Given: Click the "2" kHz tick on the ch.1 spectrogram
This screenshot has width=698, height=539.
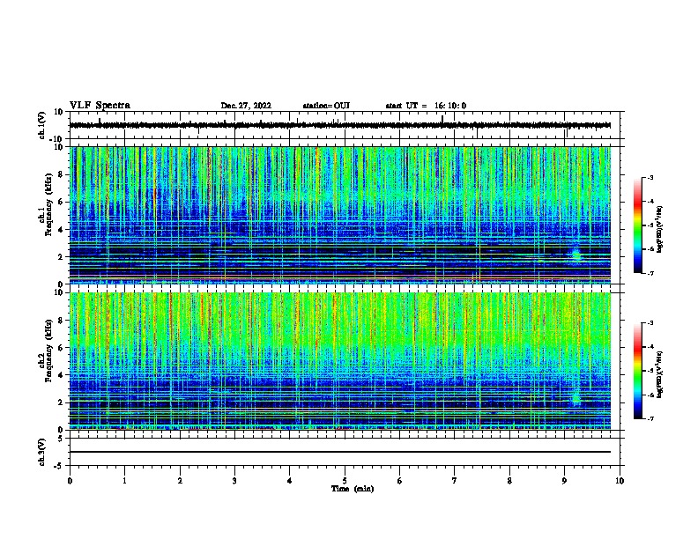Looking at the screenshot, I should click(x=61, y=256).
